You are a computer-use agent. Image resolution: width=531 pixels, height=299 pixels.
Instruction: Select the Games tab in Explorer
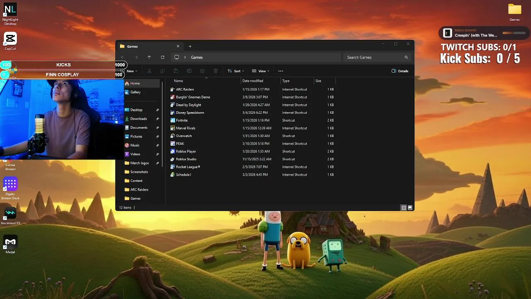(x=149, y=47)
